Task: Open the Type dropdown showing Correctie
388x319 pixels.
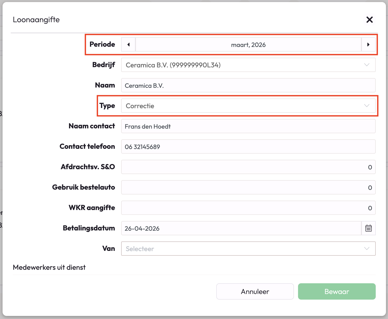Action: [248, 106]
